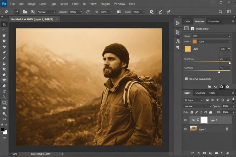Select the Type tool (T) in toolbar
The height and width of the screenshot is (157, 236).
tap(4, 91)
